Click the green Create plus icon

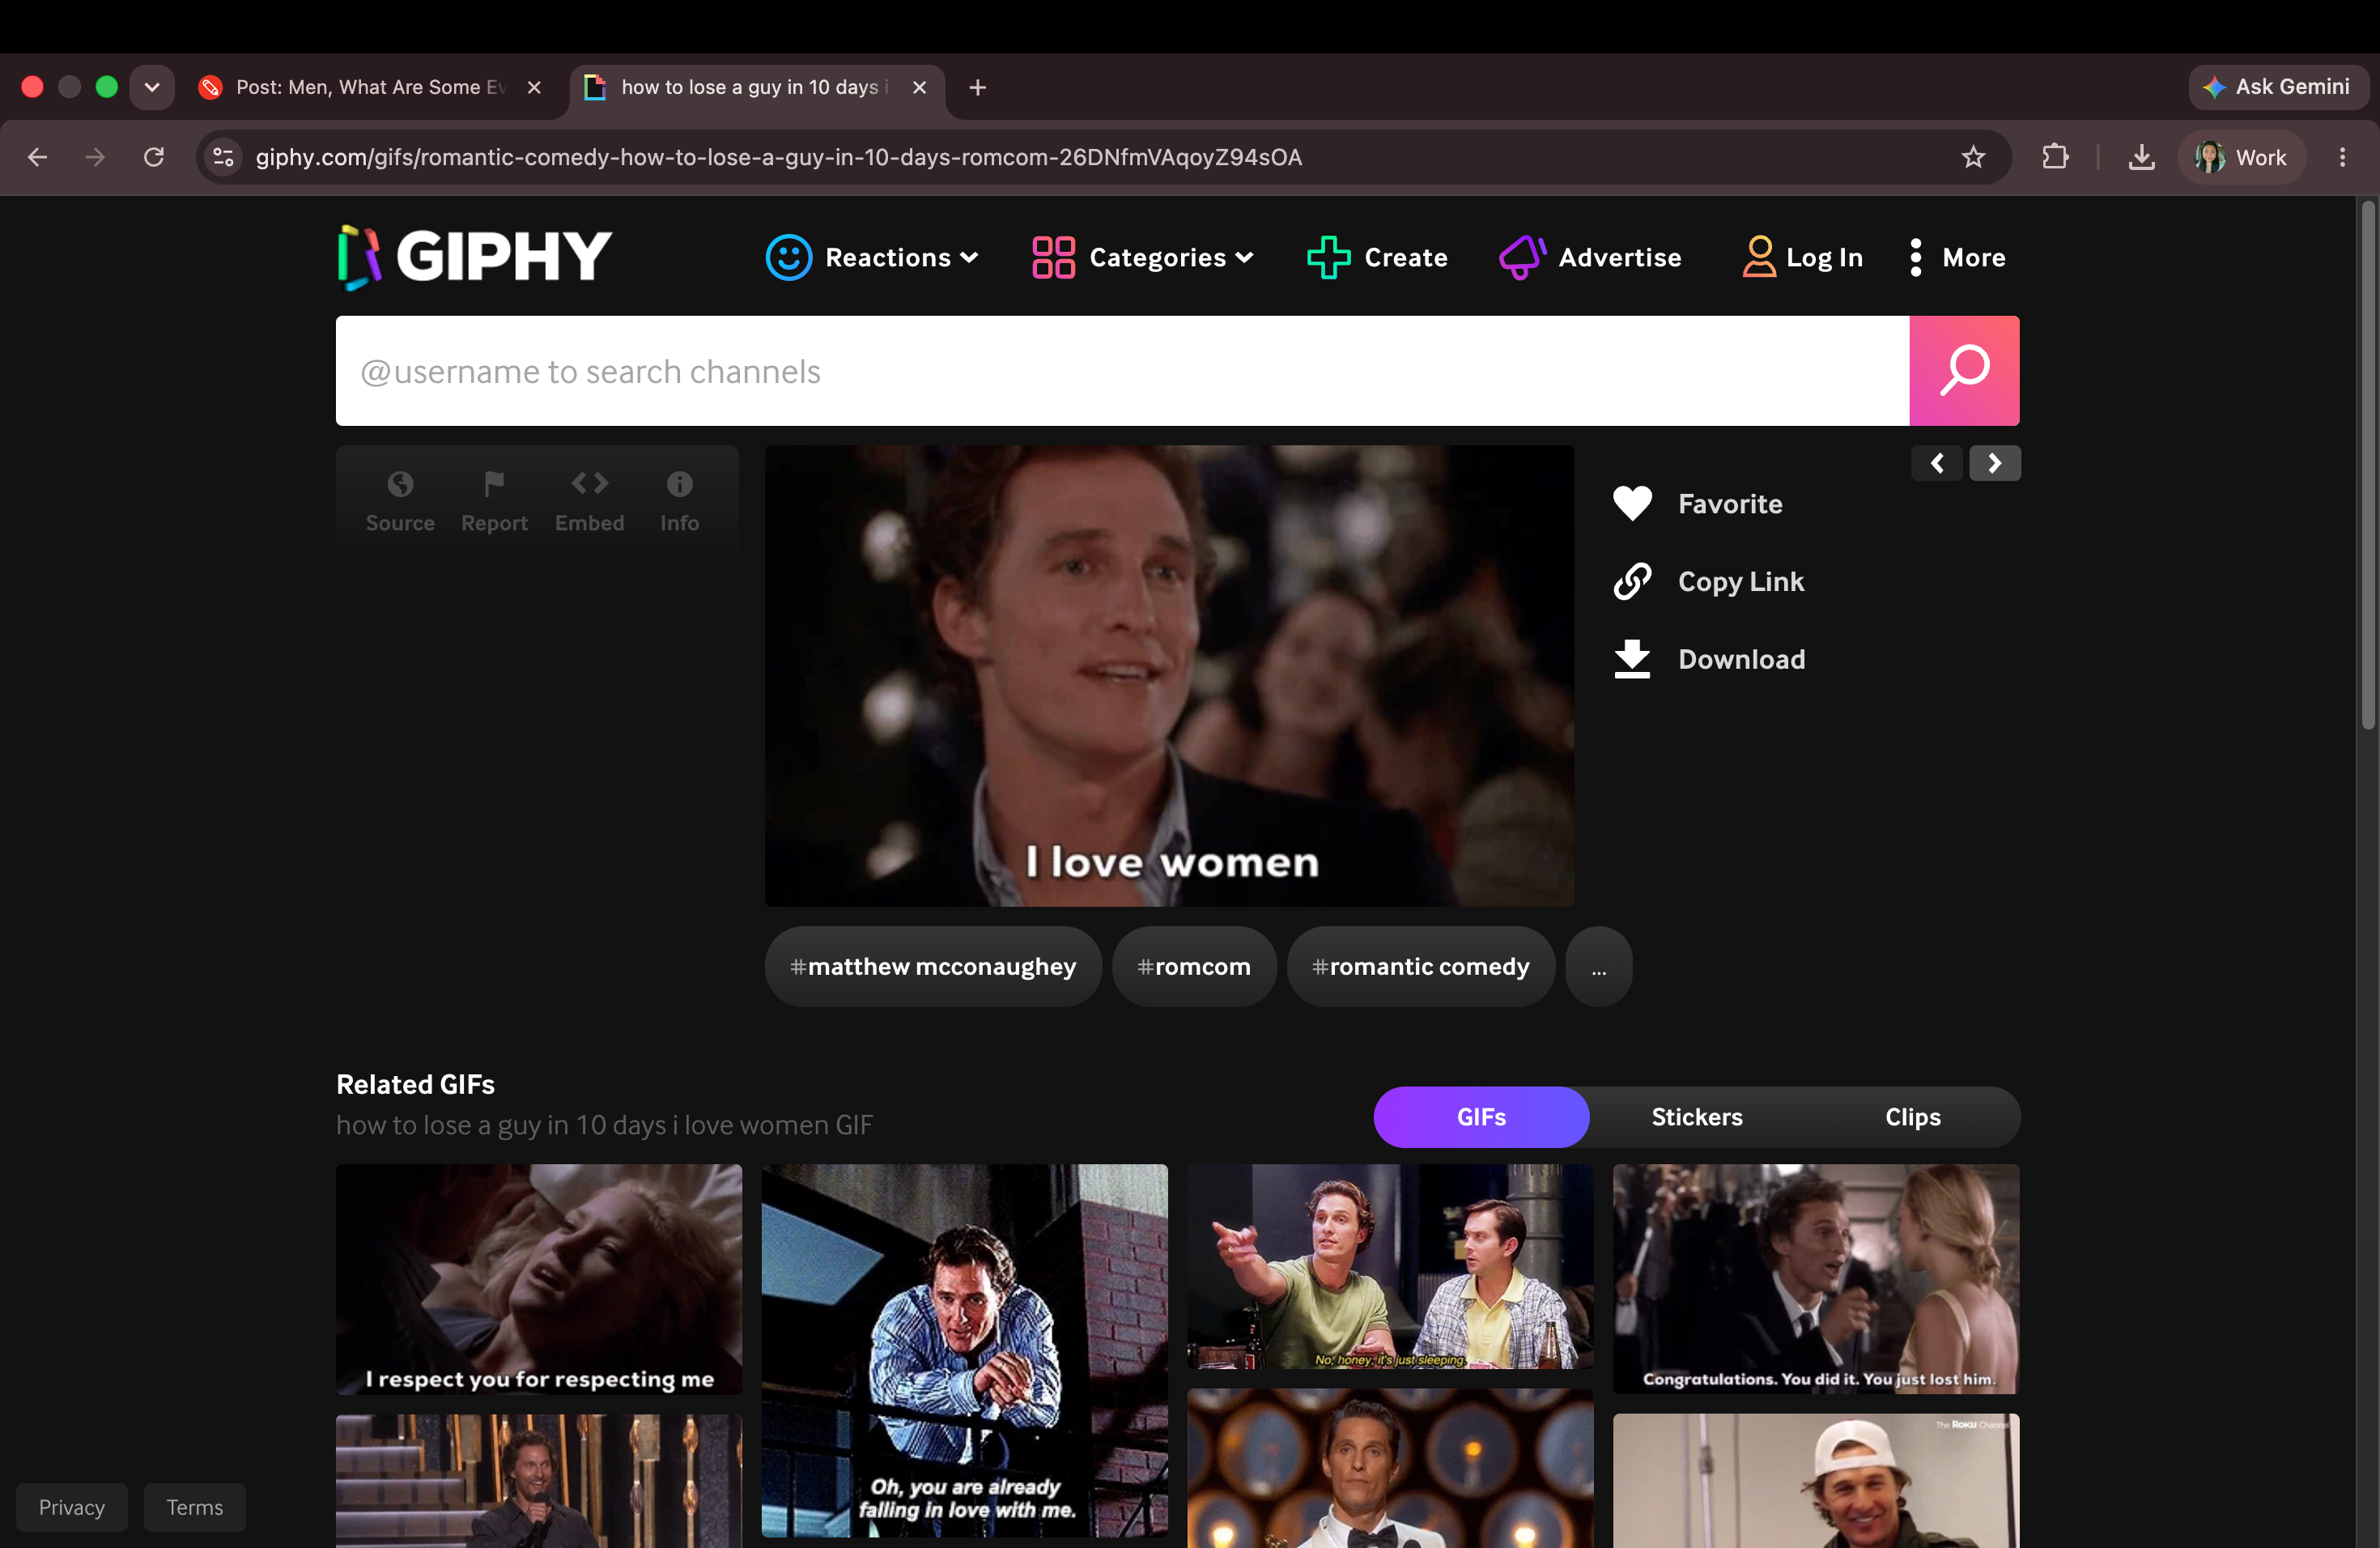pos(1328,257)
